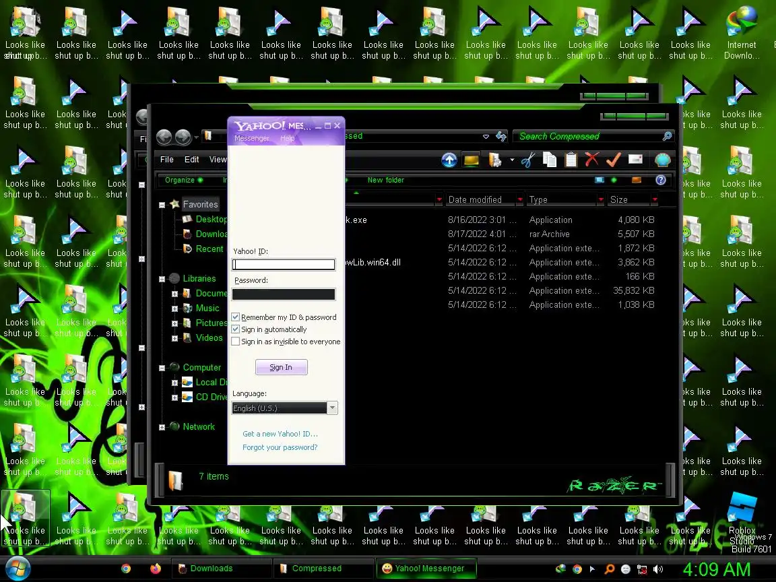Launch Chrome from the taskbar quick launch

pos(126,569)
